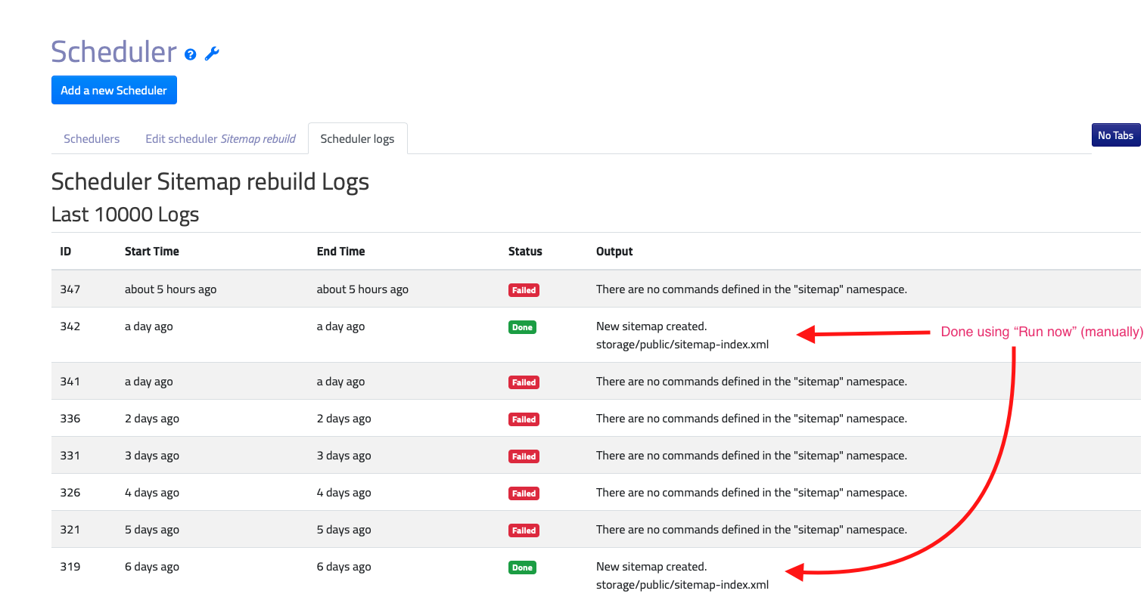Select log ID 336
Image resolution: width=1147 pixels, height=600 pixels.
coord(70,419)
